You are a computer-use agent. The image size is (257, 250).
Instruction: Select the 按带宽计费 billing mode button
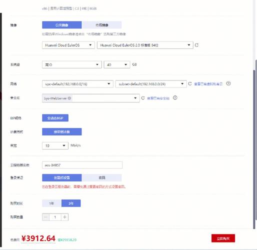tap(62, 132)
